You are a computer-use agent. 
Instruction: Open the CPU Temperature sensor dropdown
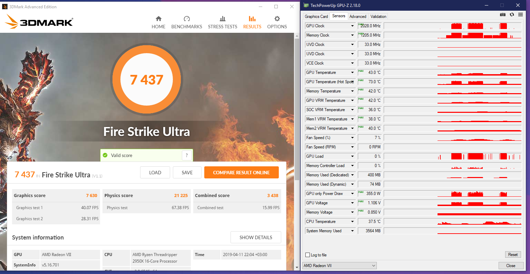tap(352, 222)
